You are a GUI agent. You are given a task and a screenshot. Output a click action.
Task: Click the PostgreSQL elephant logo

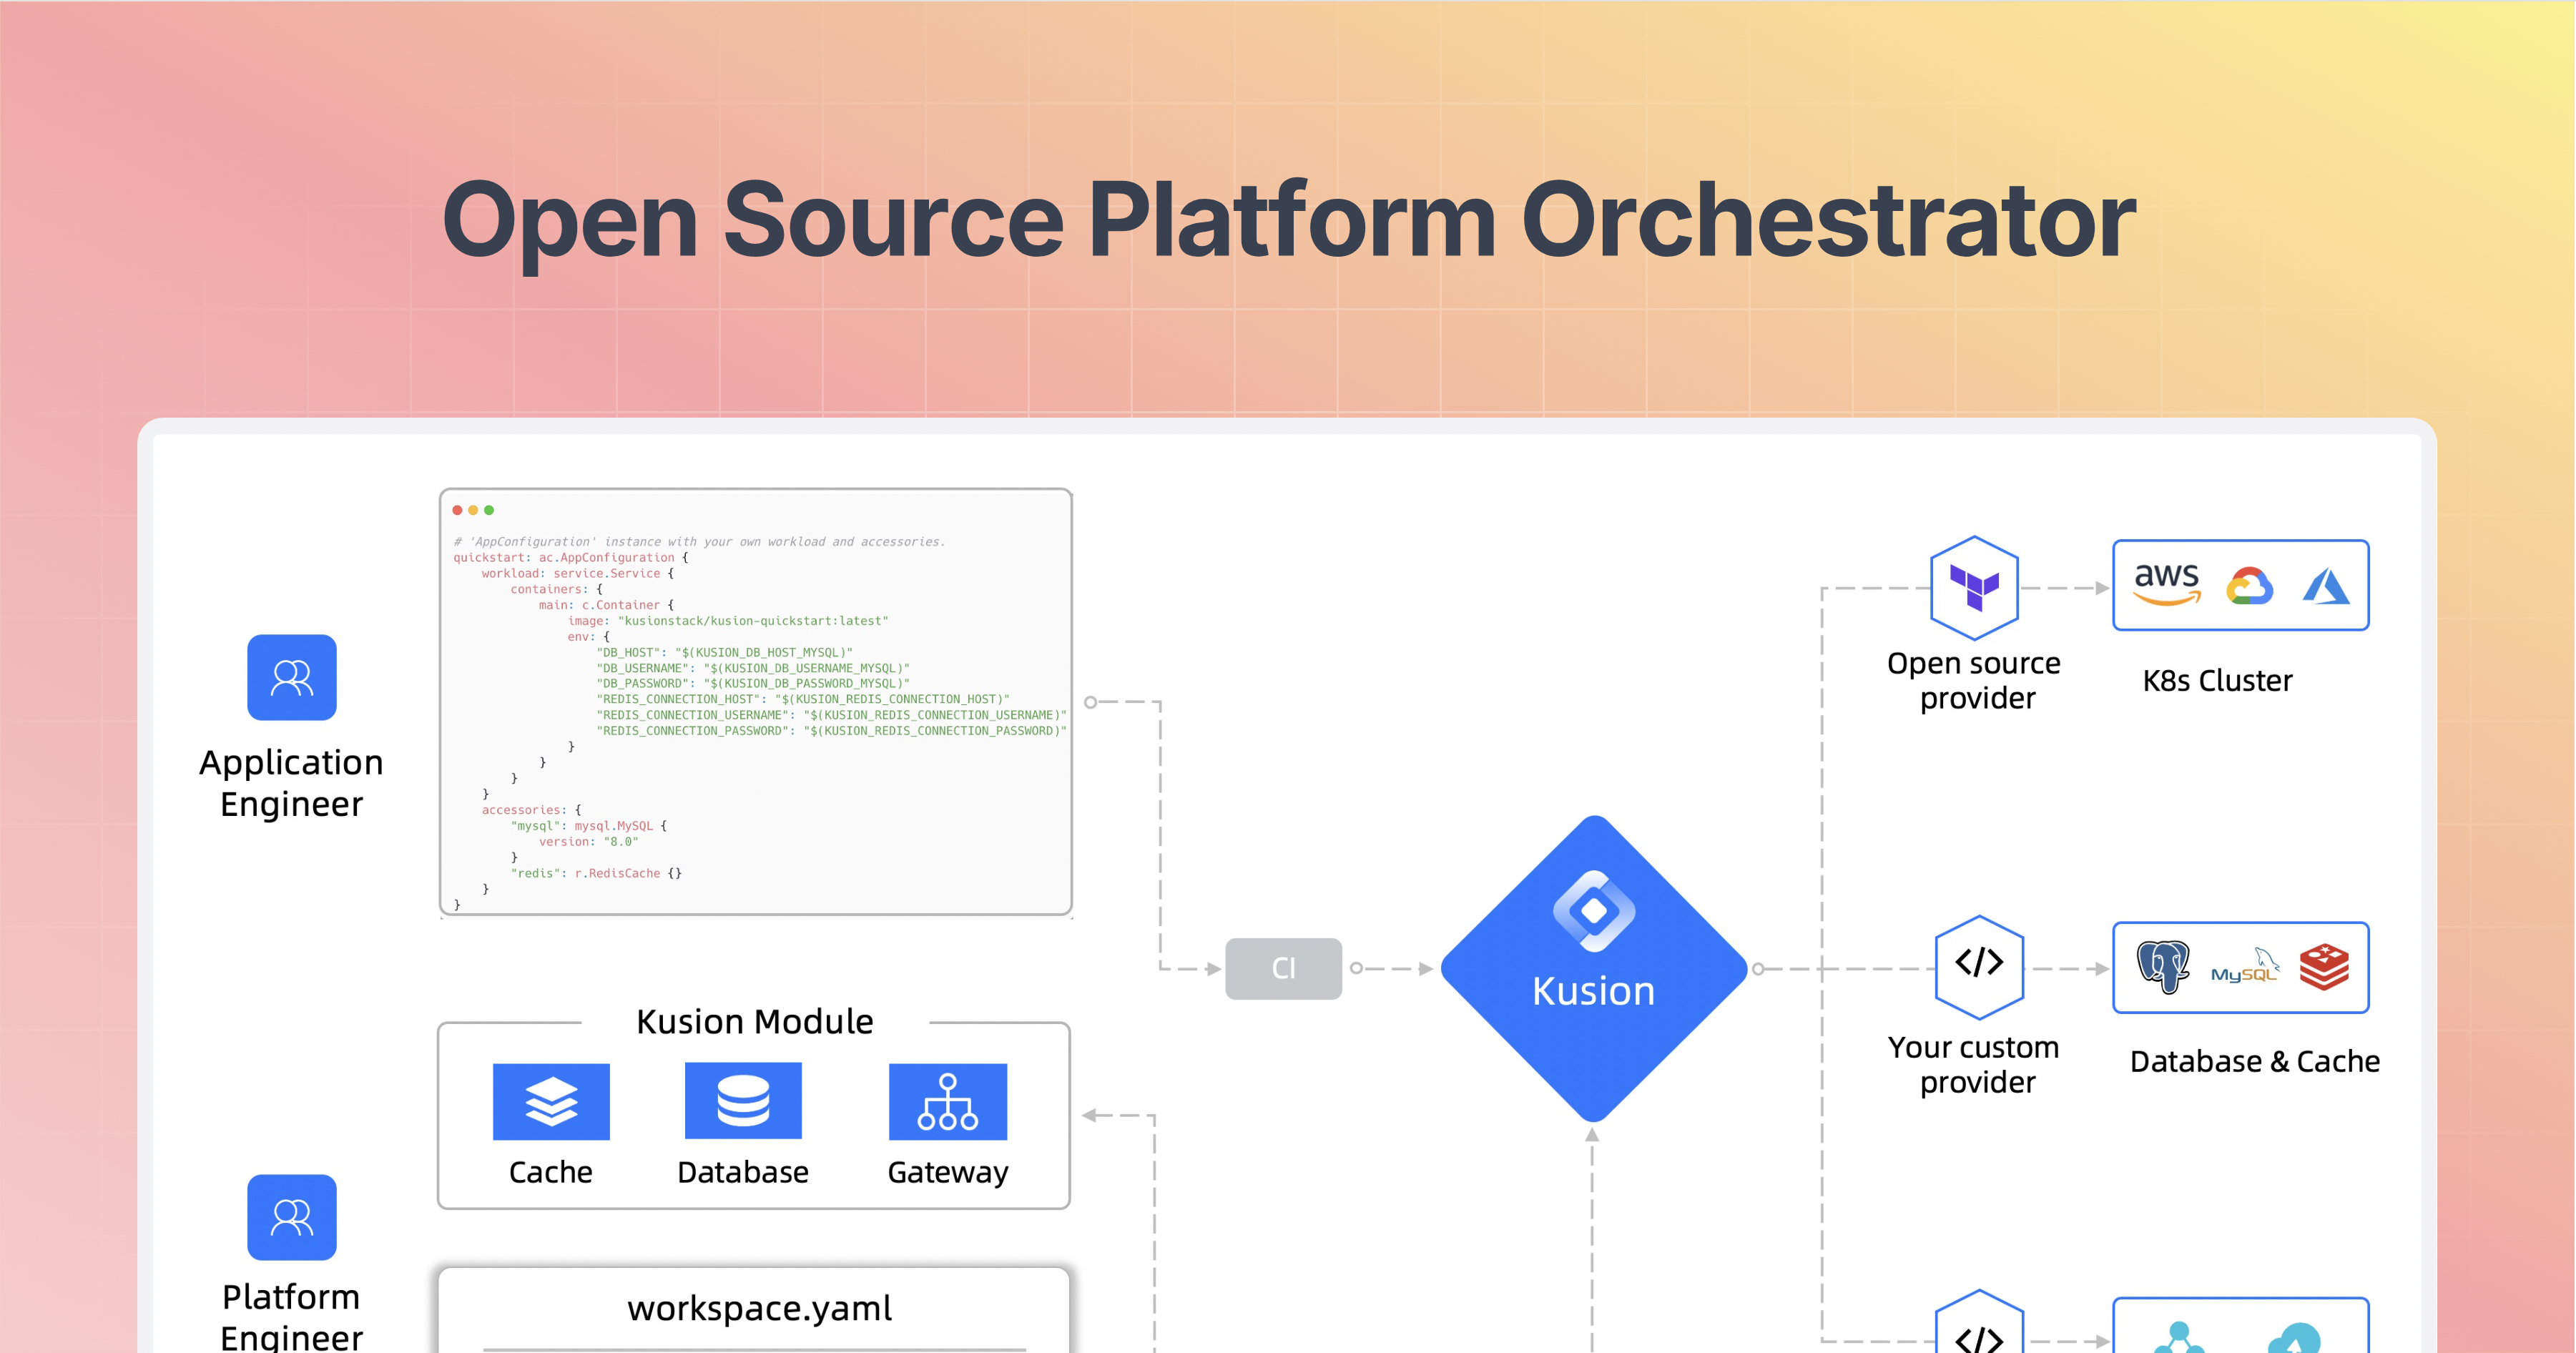point(2163,966)
